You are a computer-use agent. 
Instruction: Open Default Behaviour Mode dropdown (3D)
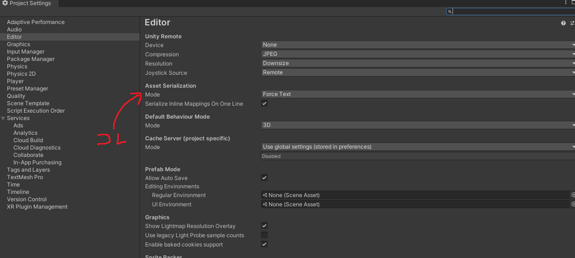click(417, 125)
